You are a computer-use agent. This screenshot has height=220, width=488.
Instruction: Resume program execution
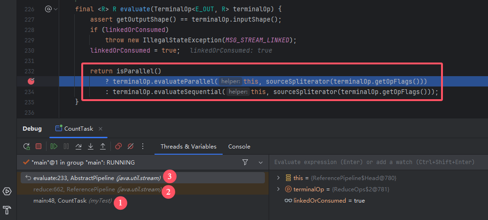point(54,146)
